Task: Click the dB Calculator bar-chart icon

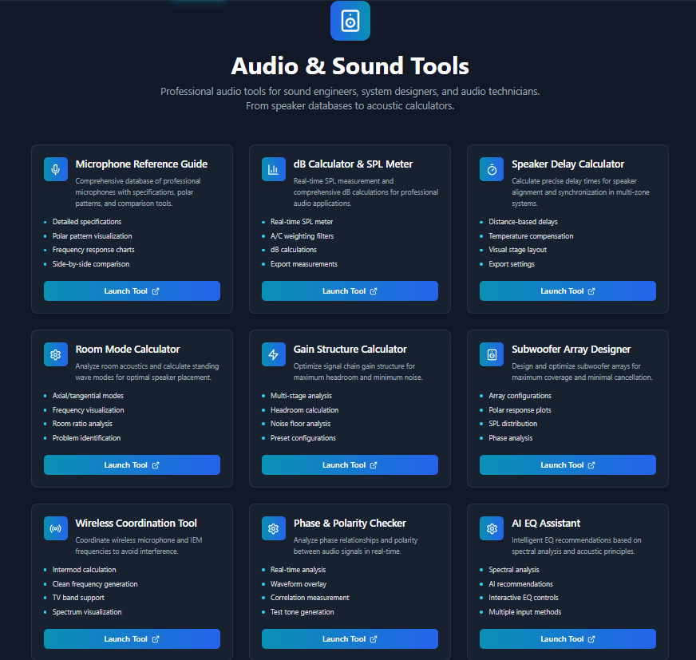Action: (x=273, y=169)
